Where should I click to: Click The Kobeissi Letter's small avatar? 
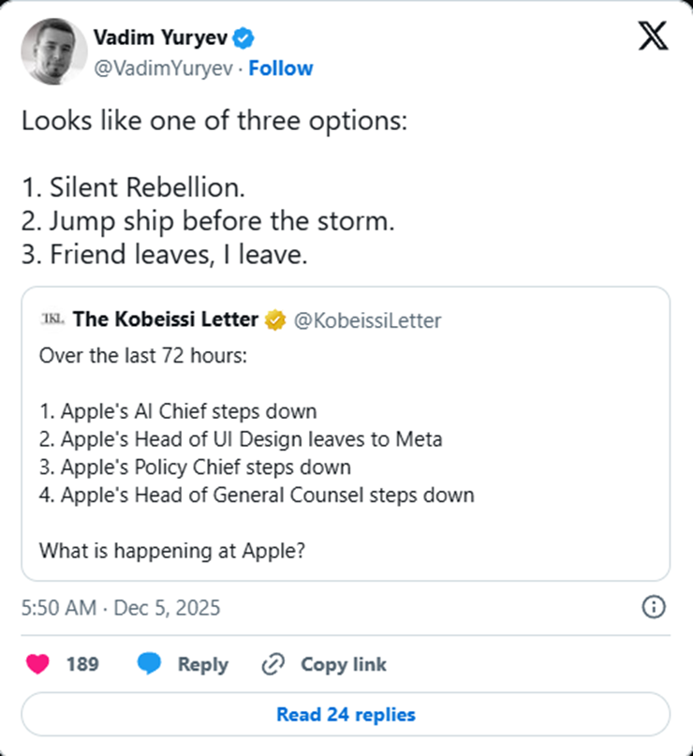53,319
